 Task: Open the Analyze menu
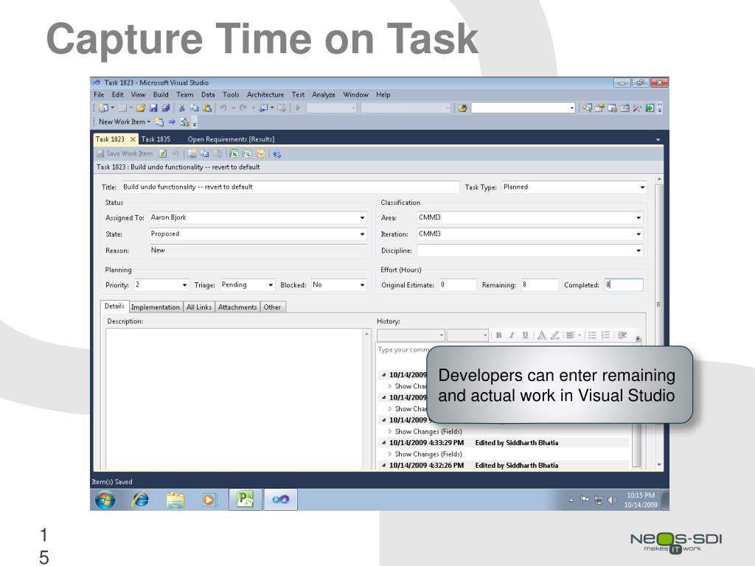[x=324, y=95]
